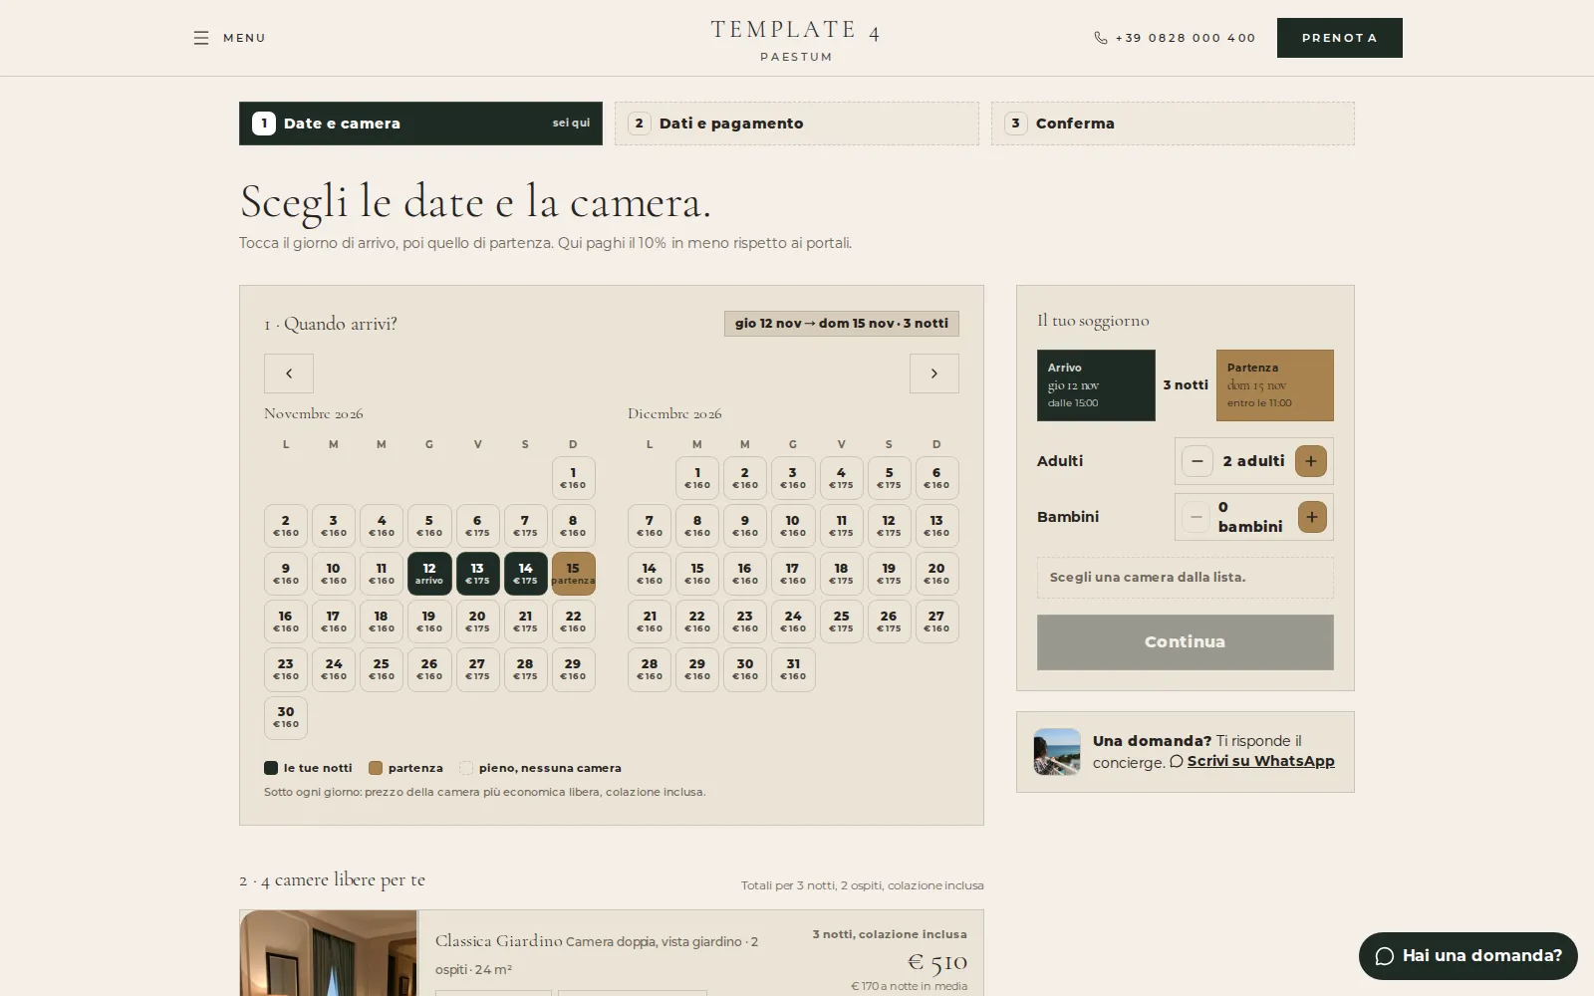This screenshot has width=1594, height=996.
Task: Click the phone icon by +39 number
Action: click(x=1101, y=38)
